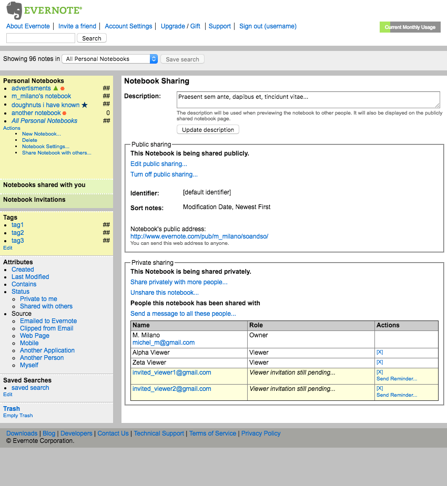Image resolution: width=447 pixels, height=486 pixels.
Task: Click Turn off public sharing...
Action: tap(164, 174)
